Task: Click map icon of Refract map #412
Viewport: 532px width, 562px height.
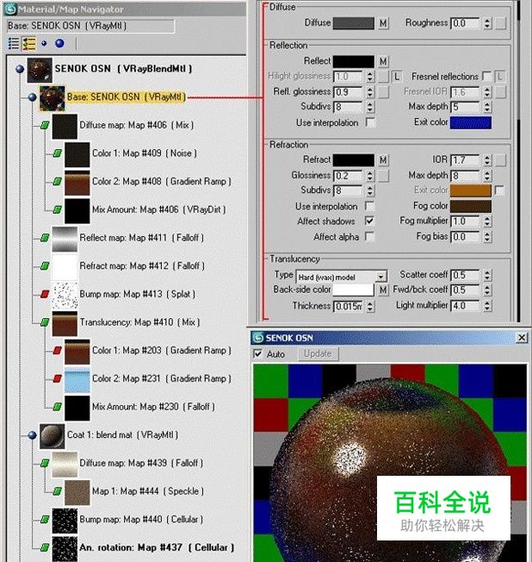Action: [x=45, y=266]
